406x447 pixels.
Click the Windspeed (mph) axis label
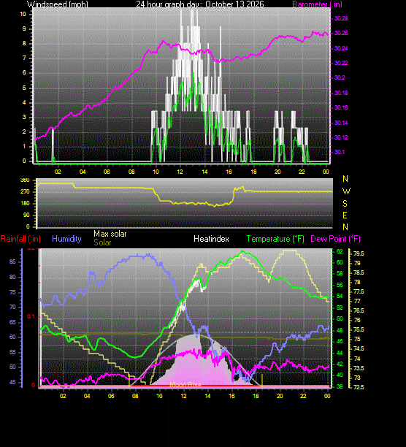click(x=58, y=4)
